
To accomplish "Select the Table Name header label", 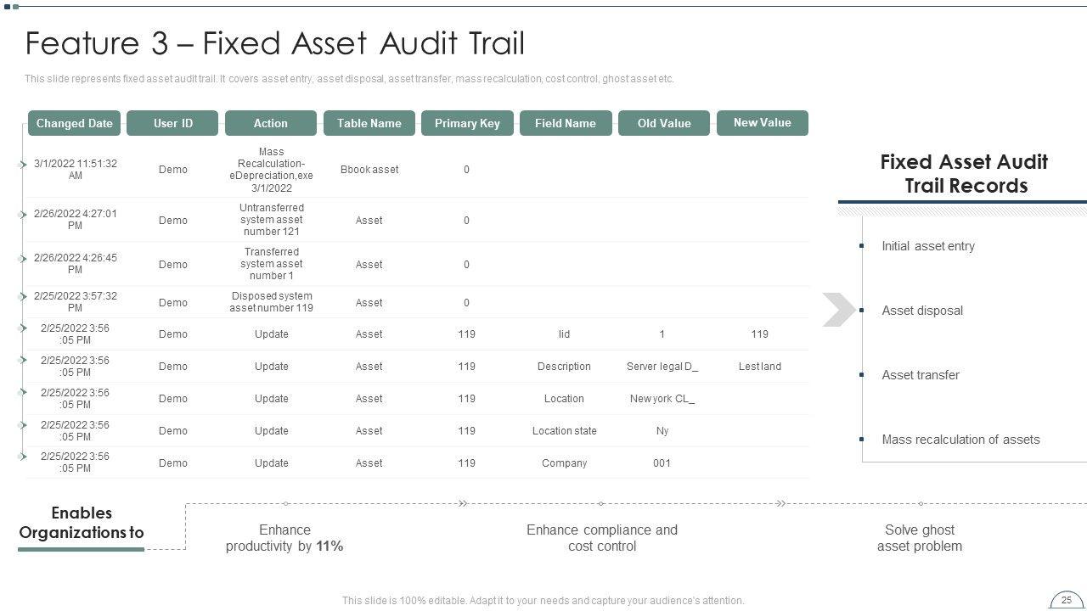I will pos(369,123).
